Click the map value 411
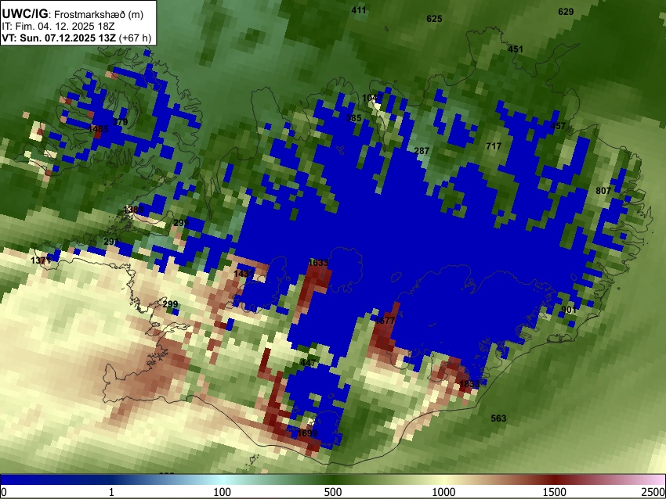 (359, 10)
